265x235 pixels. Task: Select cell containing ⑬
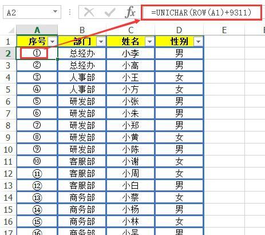point(37,197)
